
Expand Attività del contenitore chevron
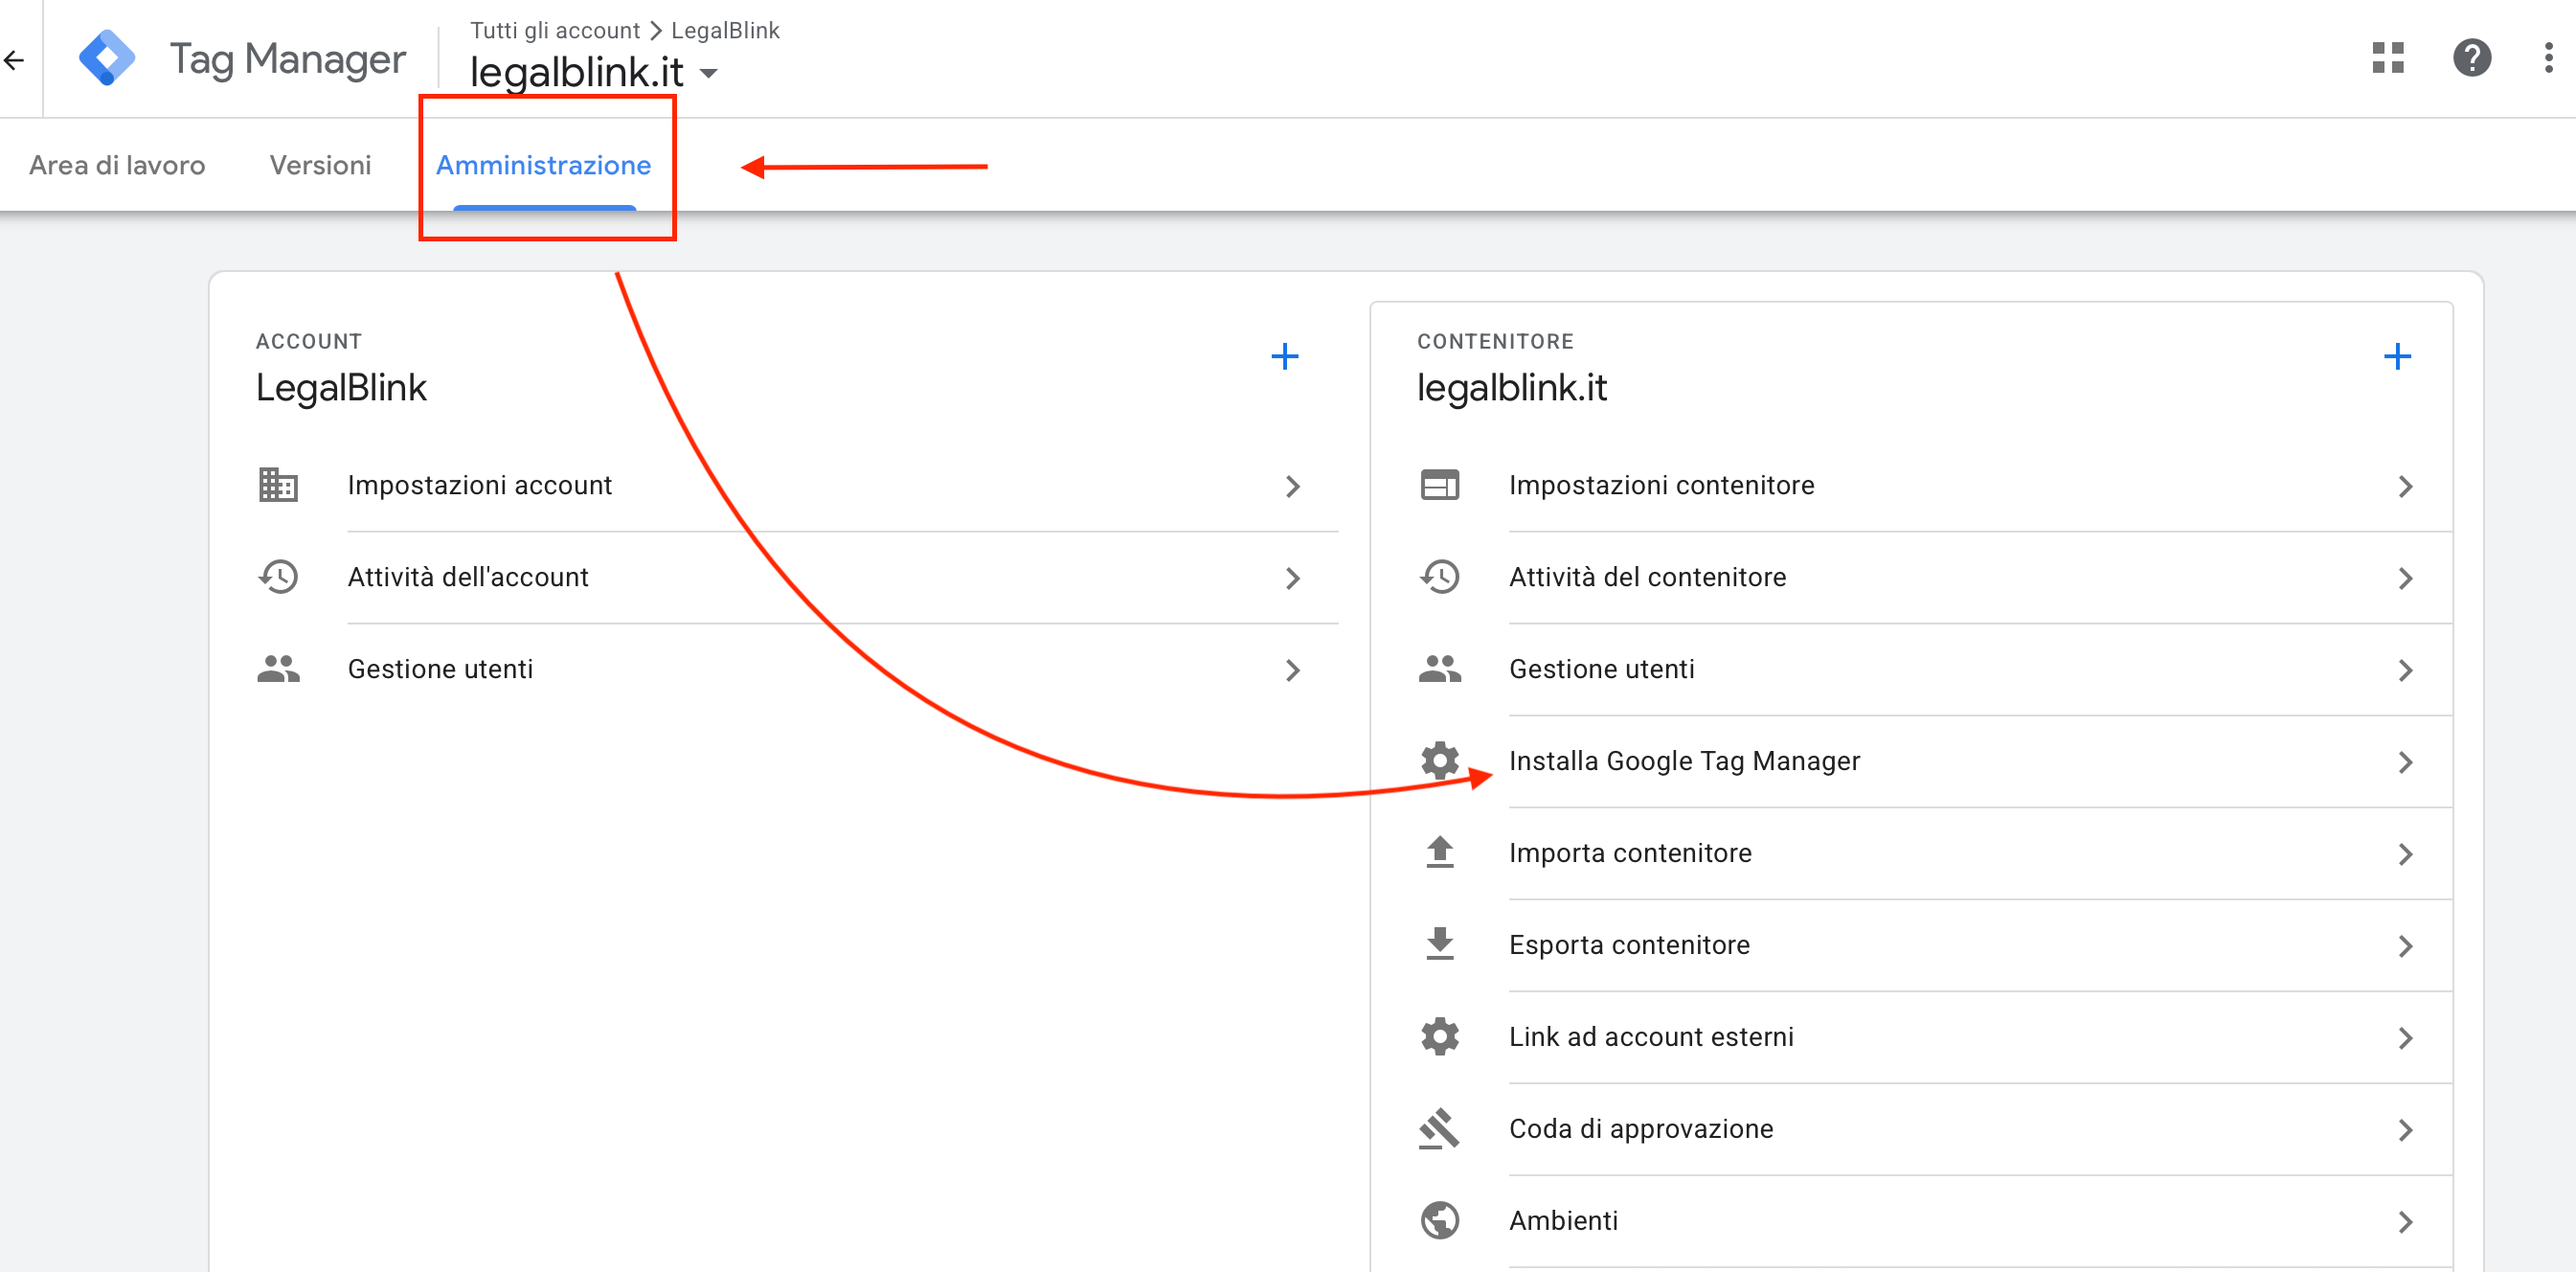2405,579
